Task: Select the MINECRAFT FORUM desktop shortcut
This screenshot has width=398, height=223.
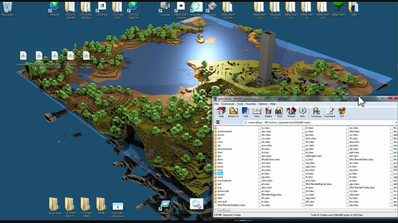Action: pyautogui.click(x=181, y=10)
